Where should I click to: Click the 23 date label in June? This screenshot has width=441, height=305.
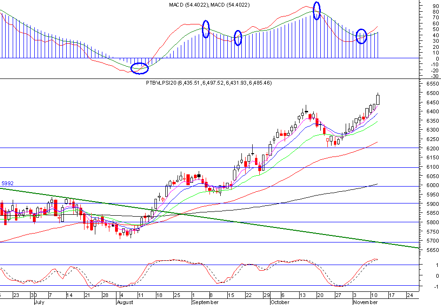16,296
